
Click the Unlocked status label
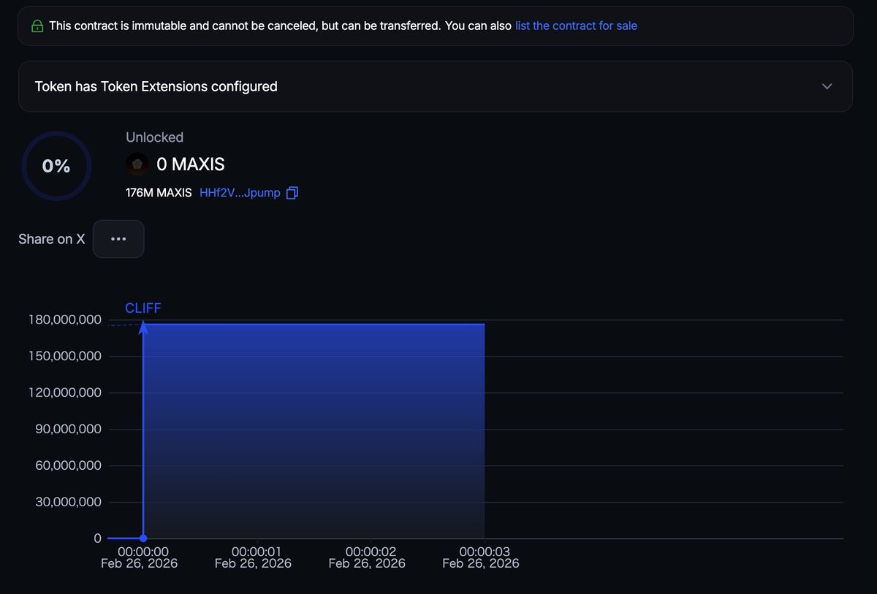pyautogui.click(x=154, y=137)
